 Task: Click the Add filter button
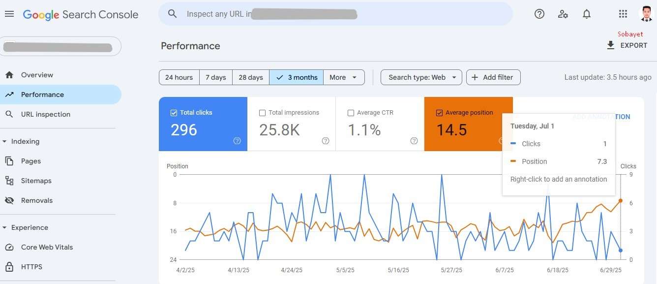tap(493, 77)
